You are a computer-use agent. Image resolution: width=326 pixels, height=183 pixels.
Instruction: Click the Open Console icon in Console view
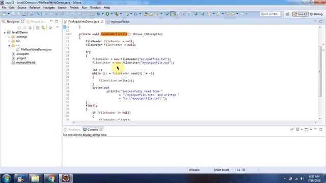(x=307, y=130)
